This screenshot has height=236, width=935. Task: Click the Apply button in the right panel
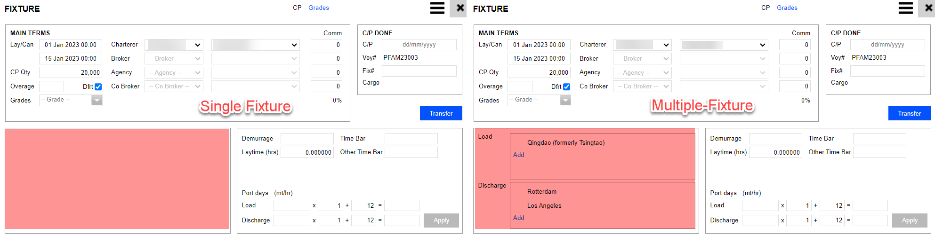(910, 220)
